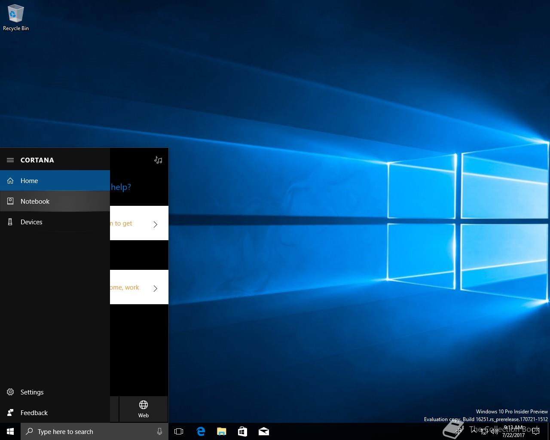Expand the 'ome, work' card chevron
Screen dimensions: 550x440
[x=156, y=288]
